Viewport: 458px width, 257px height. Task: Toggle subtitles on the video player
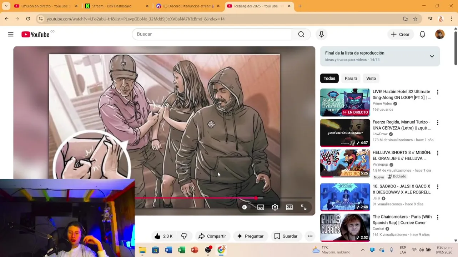pyautogui.click(x=261, y=207)
